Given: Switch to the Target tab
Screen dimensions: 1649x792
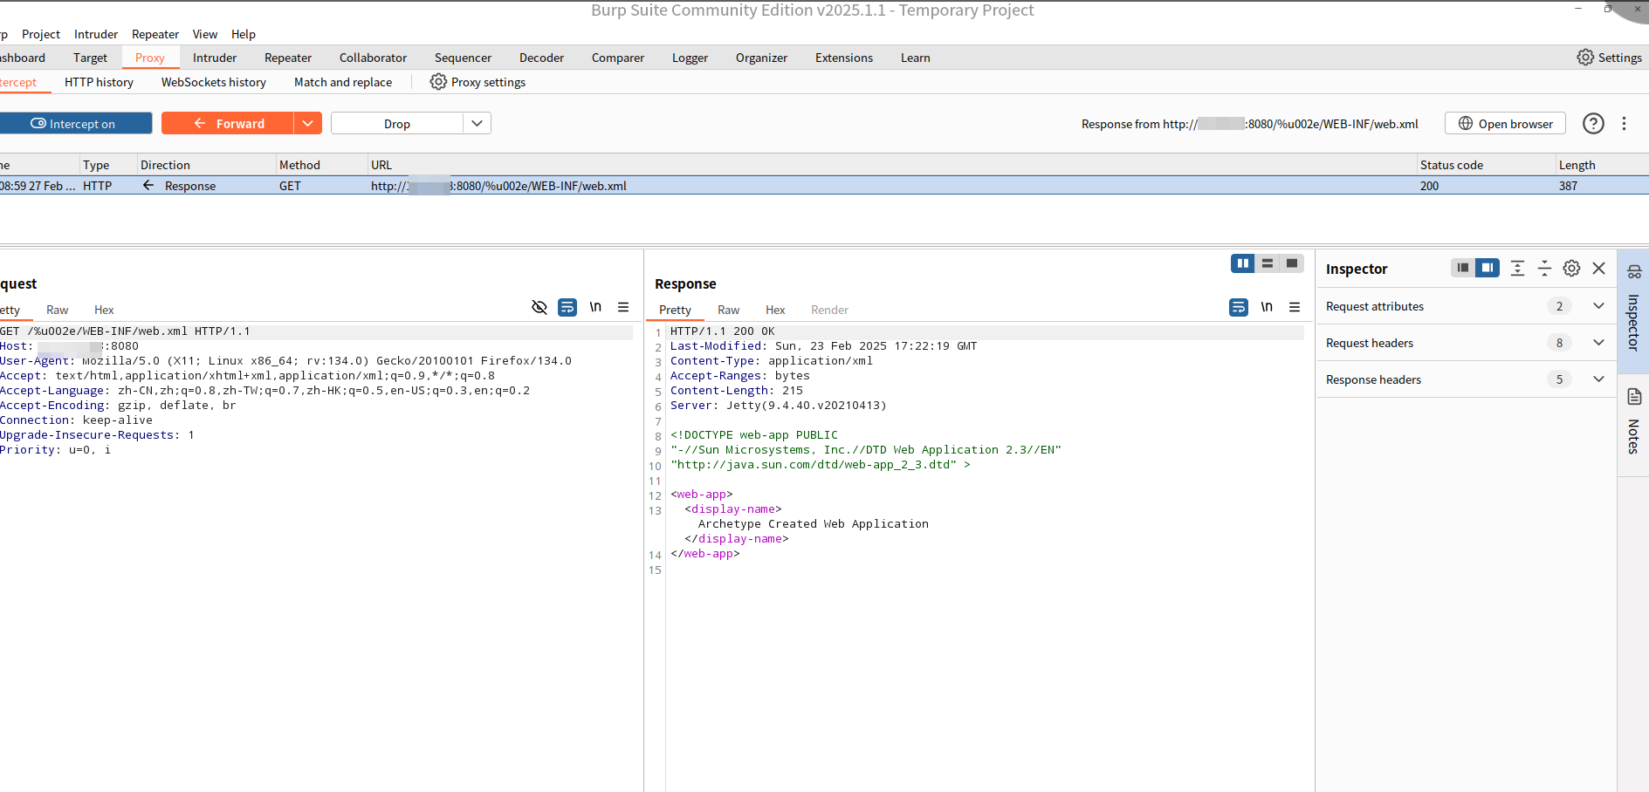Looking at the screenshot, I should pyautogui.click(x=90, y=58).
